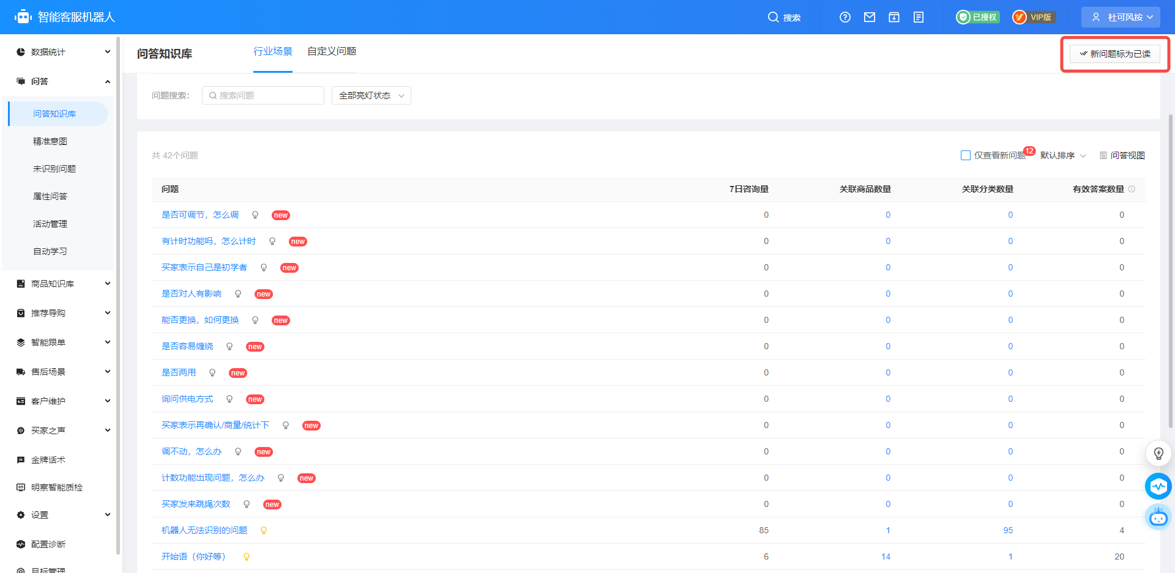This screenshot has width=1175, height=573.
Task: Click 新问题标为已读 button
Action: click(x=1115, y=54)
